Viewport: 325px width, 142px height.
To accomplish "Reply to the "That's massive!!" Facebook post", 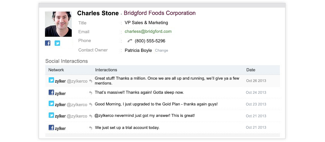I will pyautogui.click(x=91, y=93).
